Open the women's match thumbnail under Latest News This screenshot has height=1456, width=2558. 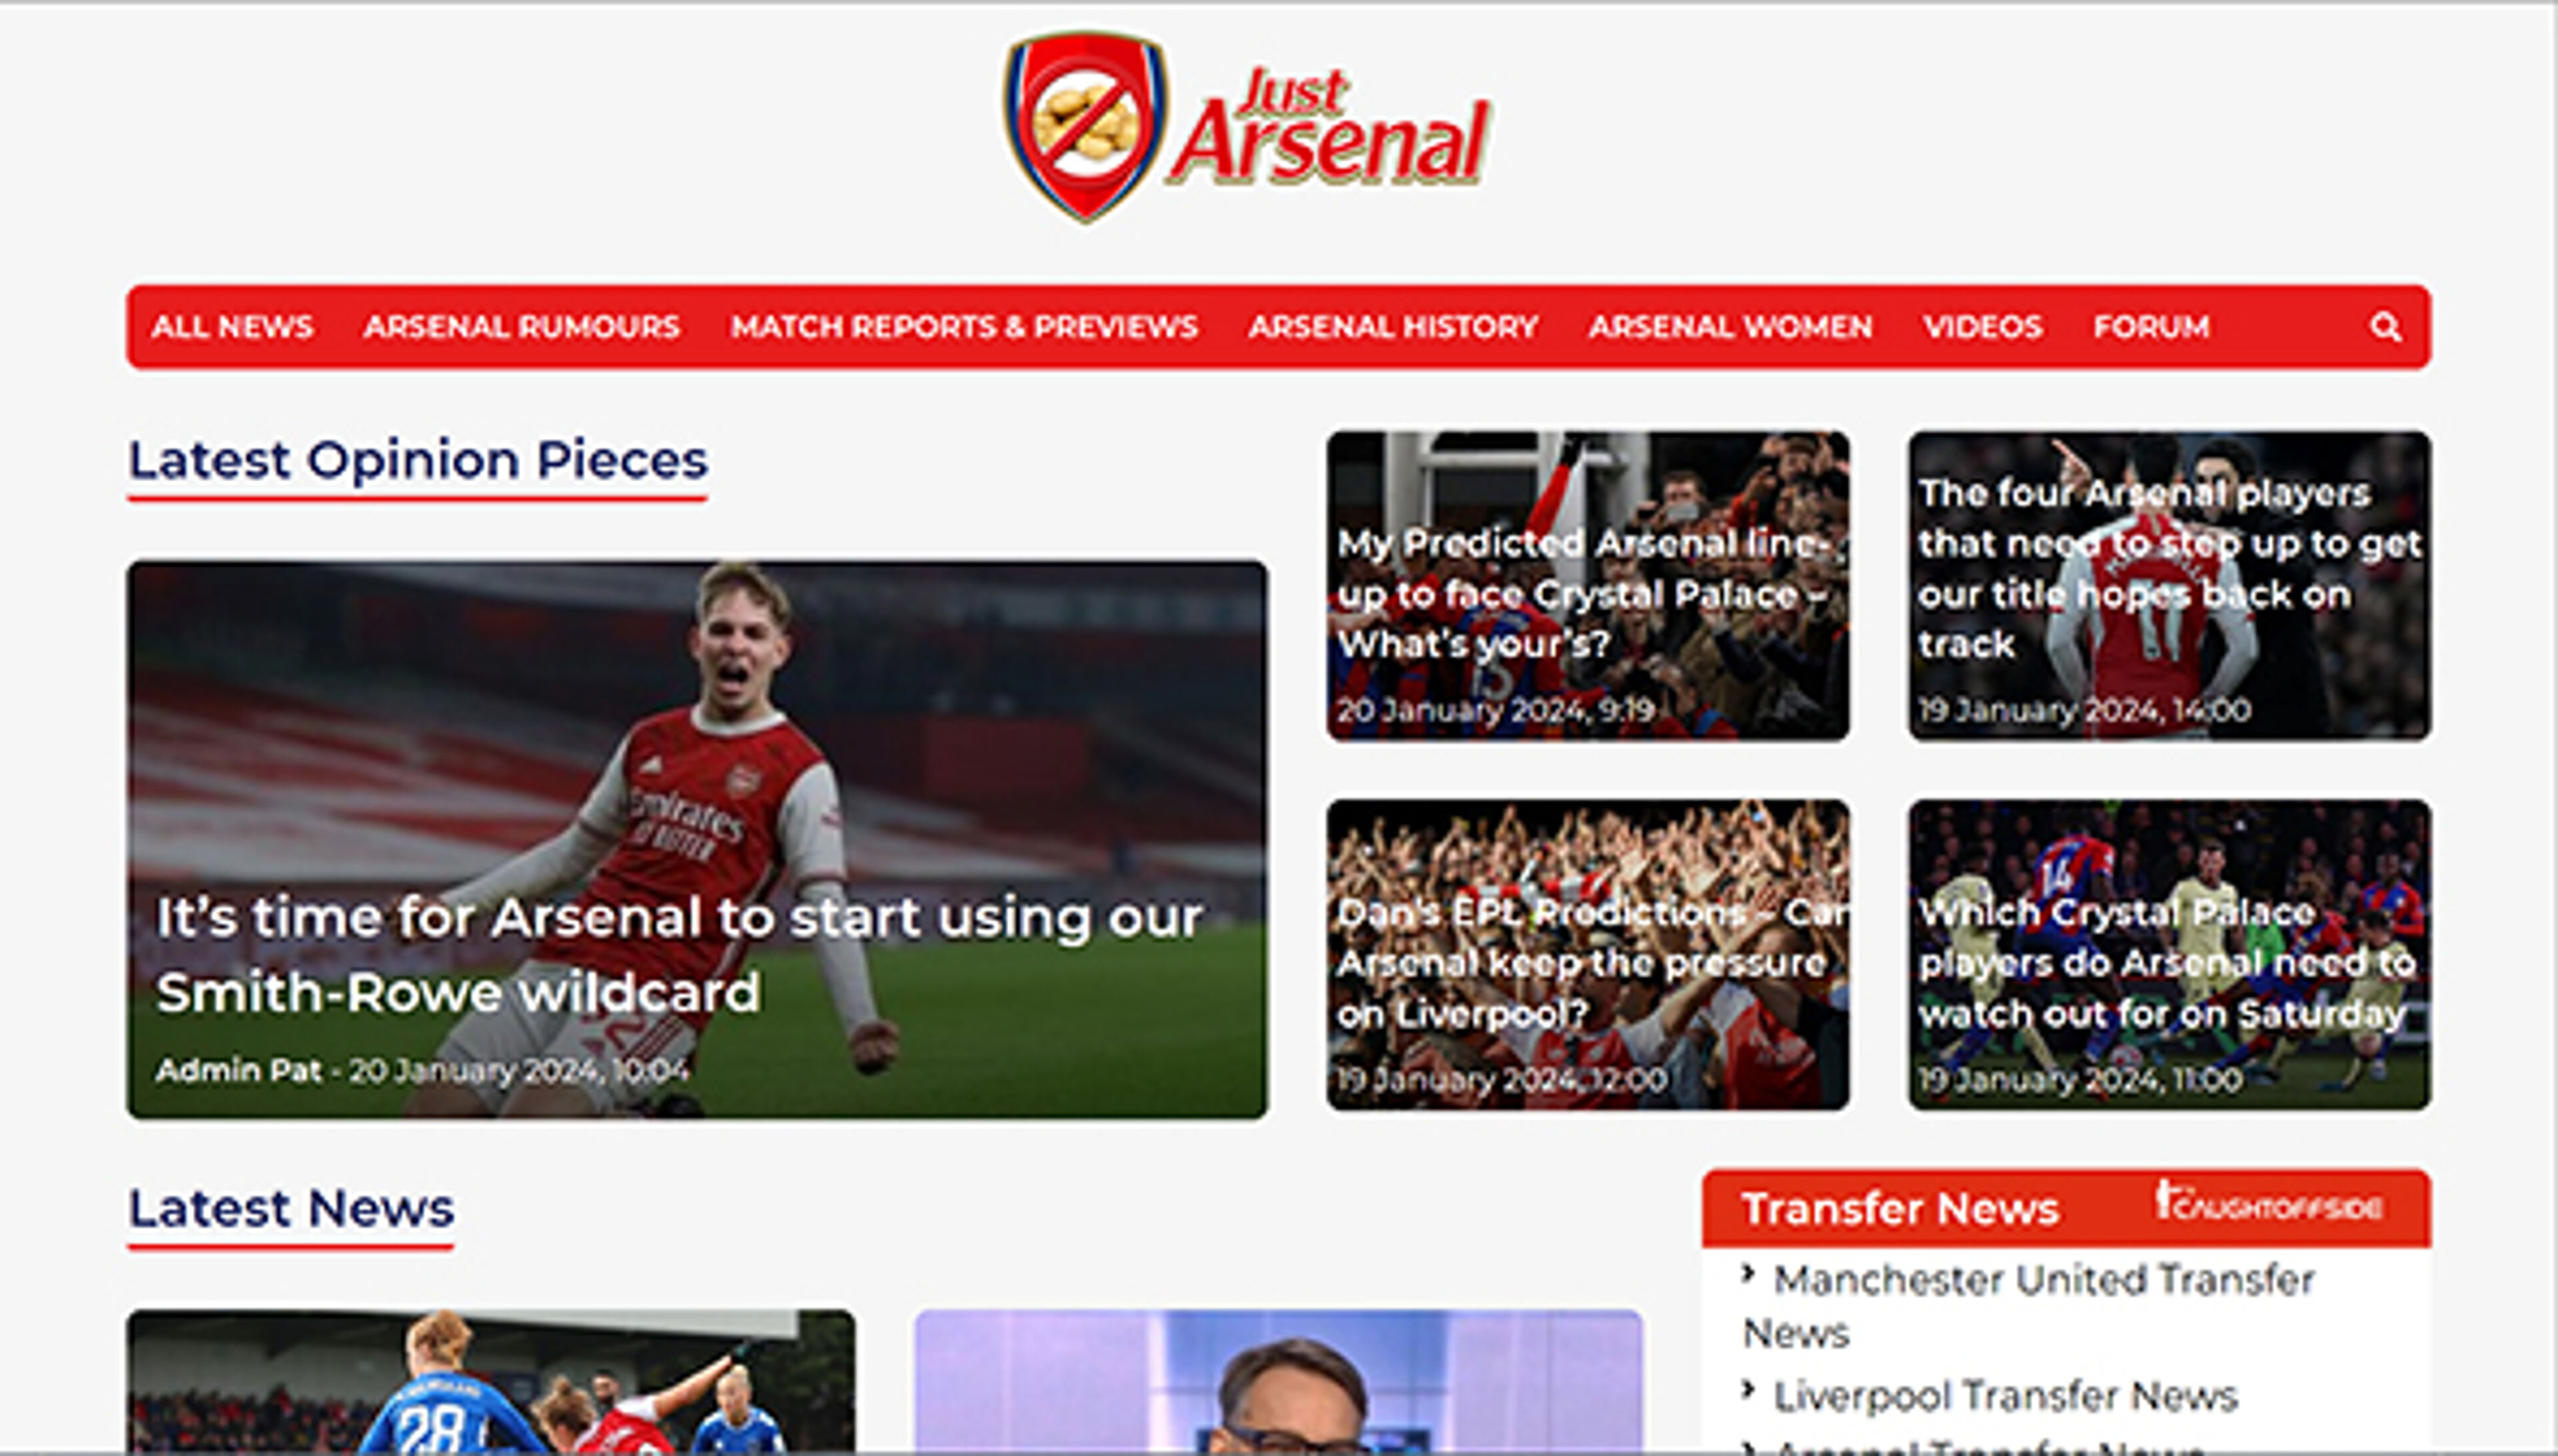[x=491, y=1381]
